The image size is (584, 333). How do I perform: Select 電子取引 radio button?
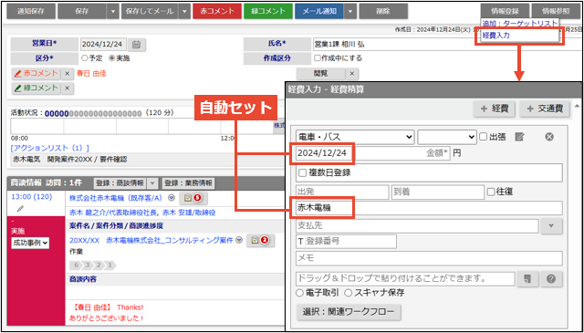tap(299, 293)
